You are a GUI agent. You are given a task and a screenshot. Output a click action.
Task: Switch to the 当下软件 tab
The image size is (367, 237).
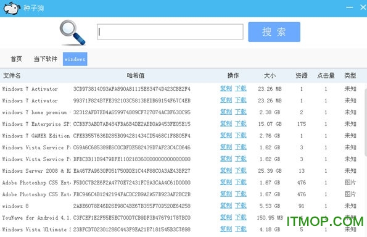[x=46, y=59]
